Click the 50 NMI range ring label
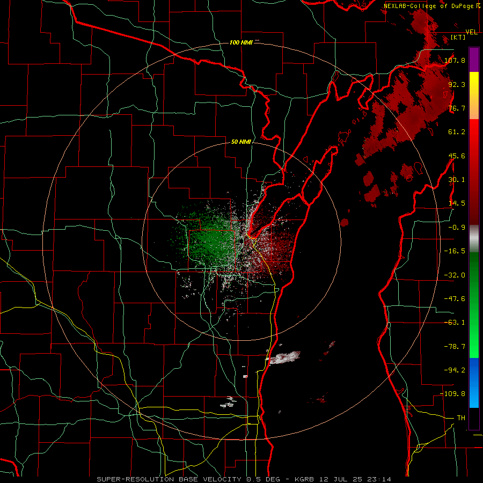 point(241,142)
